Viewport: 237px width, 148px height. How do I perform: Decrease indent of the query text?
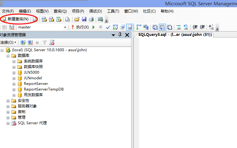click(x=195, y=27)
